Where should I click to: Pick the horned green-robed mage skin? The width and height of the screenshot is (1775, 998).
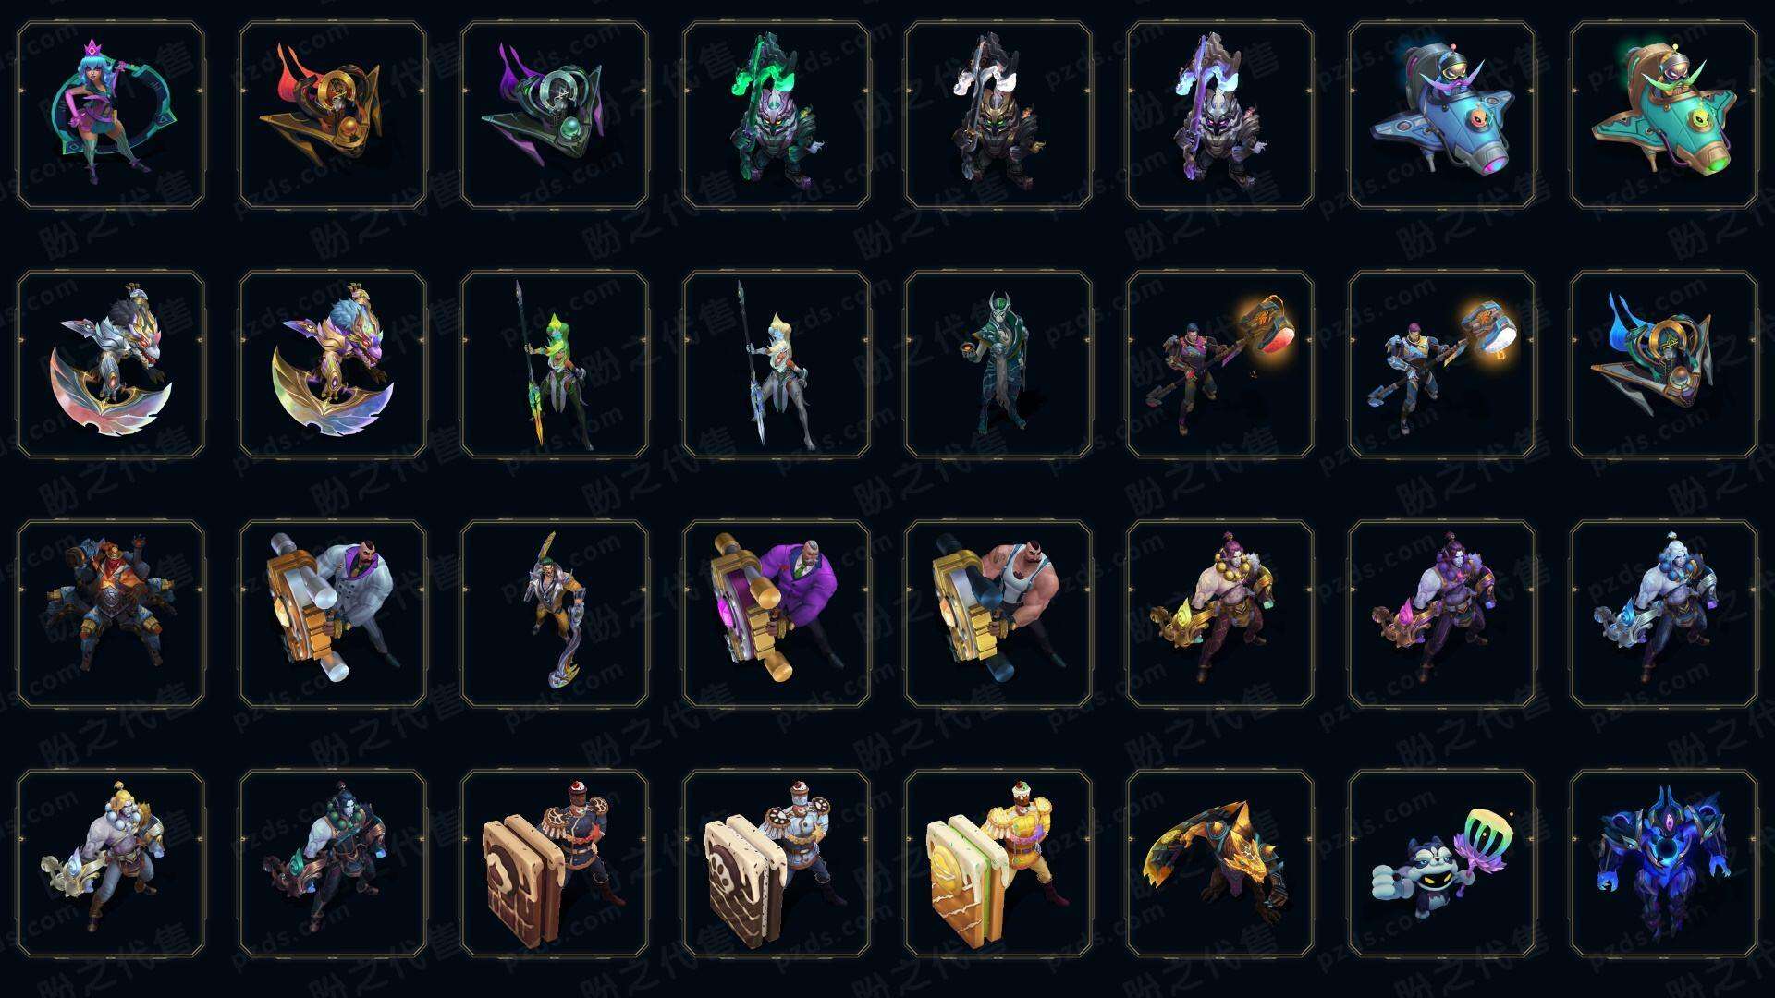click(998, 364)
